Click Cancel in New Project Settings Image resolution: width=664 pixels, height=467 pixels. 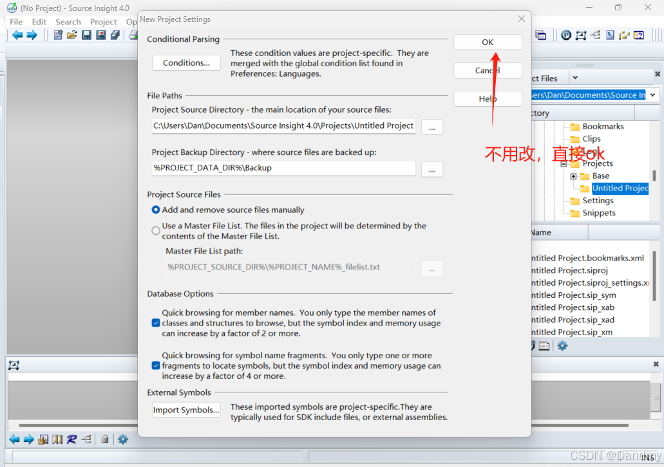pyautogui.click(x=488, y=70)
